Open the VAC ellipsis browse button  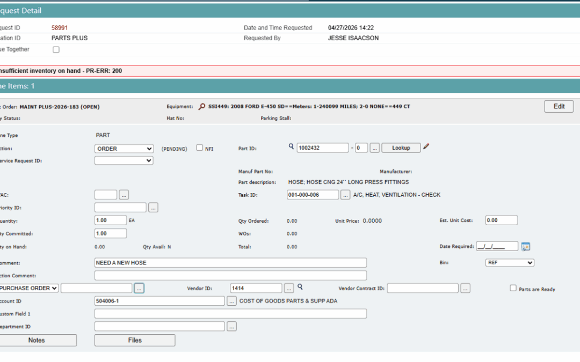click(124, 195)
